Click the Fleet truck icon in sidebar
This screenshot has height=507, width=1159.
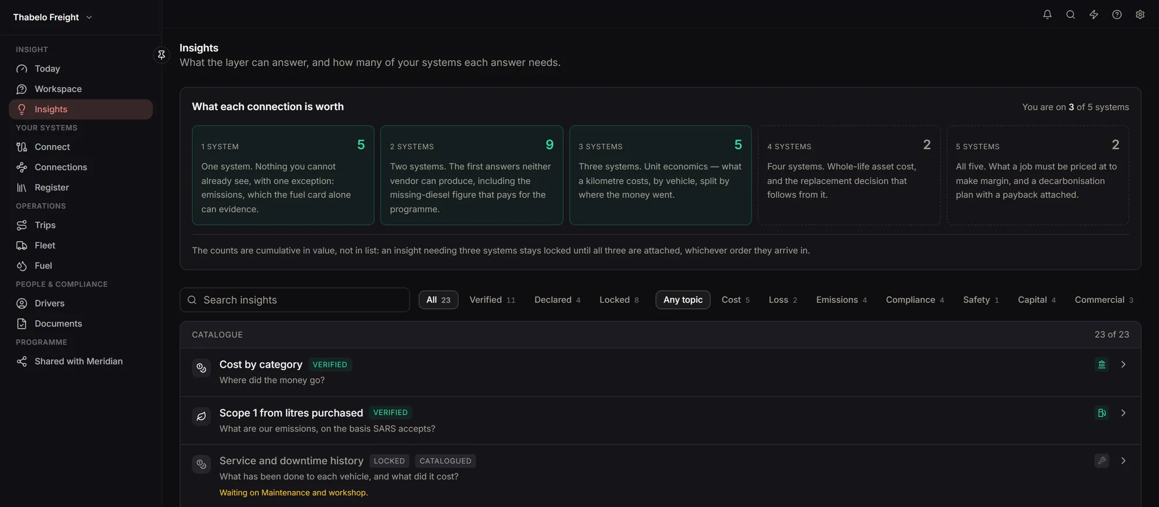tap(22, 246)
